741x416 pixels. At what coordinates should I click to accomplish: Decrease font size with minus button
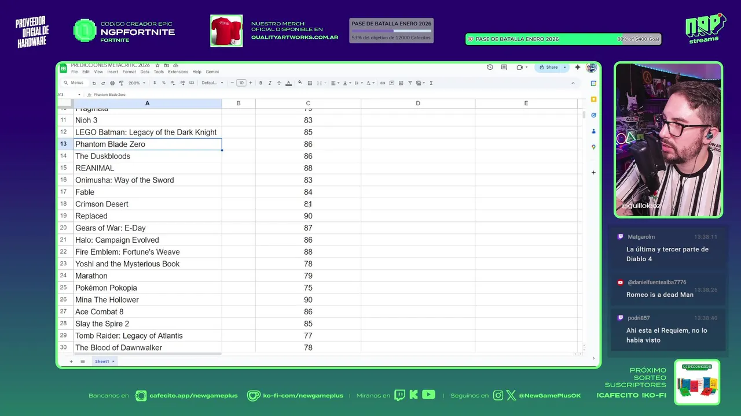coord(232,83)
